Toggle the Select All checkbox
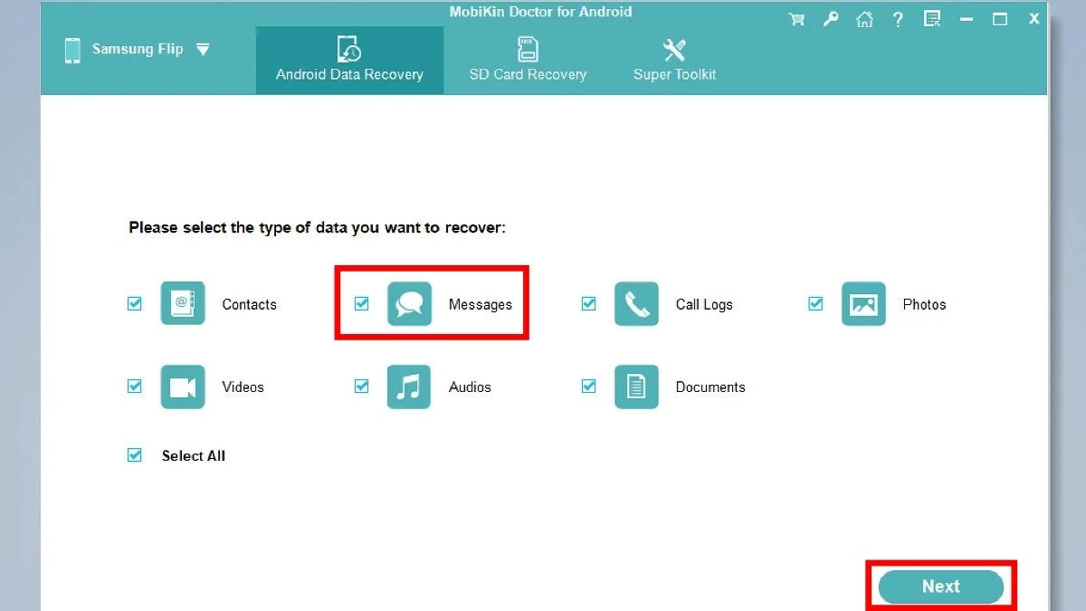 tap(135, 455)
